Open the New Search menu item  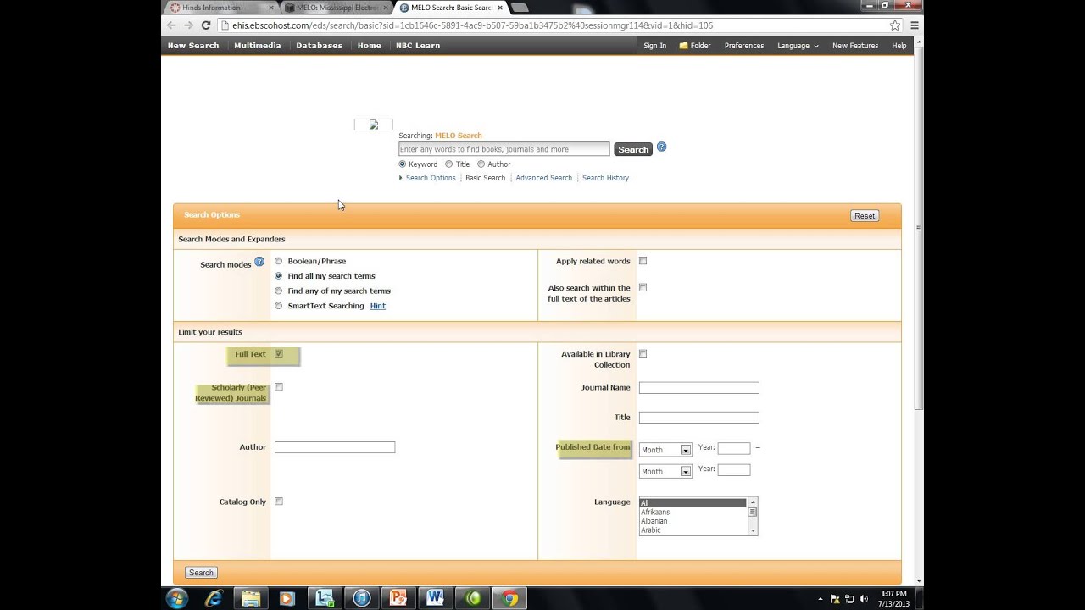[193, 46]
